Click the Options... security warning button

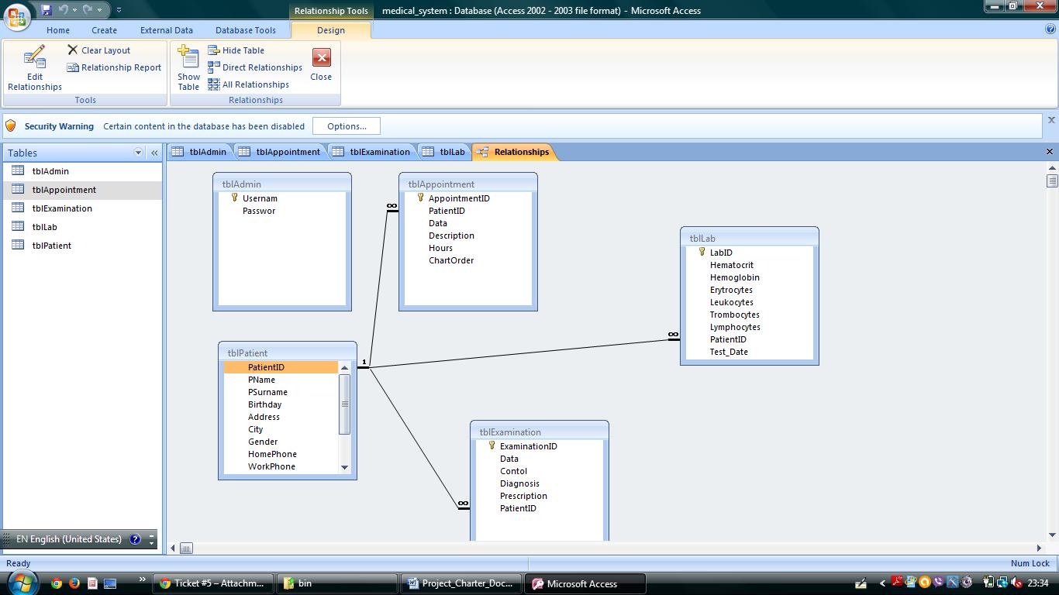(x=347, y=126)
